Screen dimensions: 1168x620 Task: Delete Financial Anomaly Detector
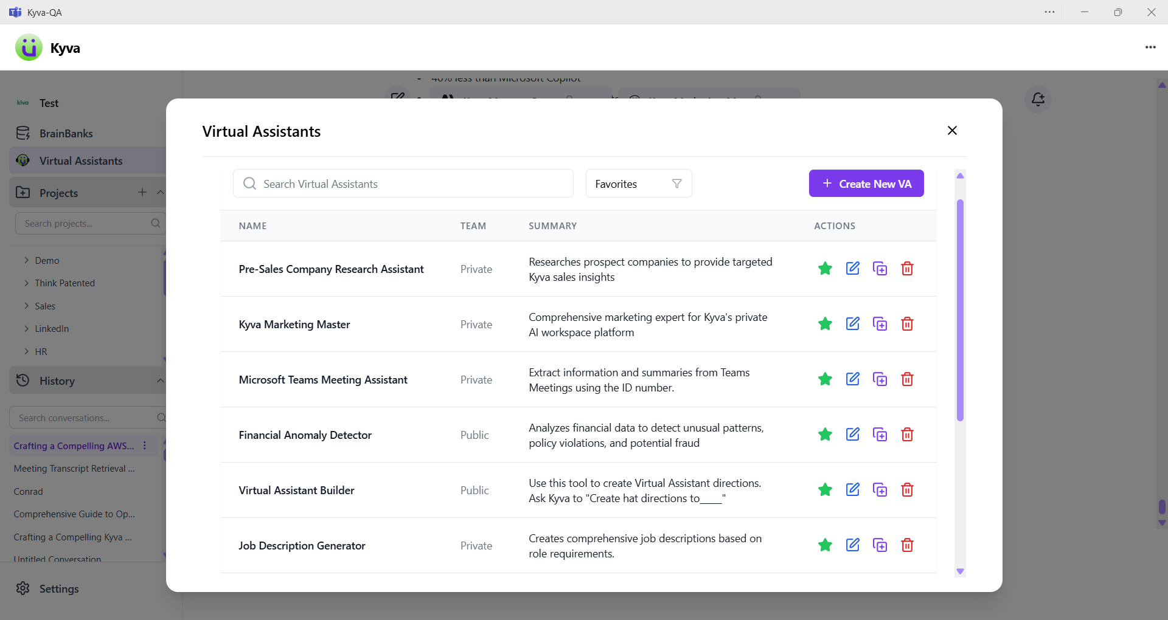907,435
